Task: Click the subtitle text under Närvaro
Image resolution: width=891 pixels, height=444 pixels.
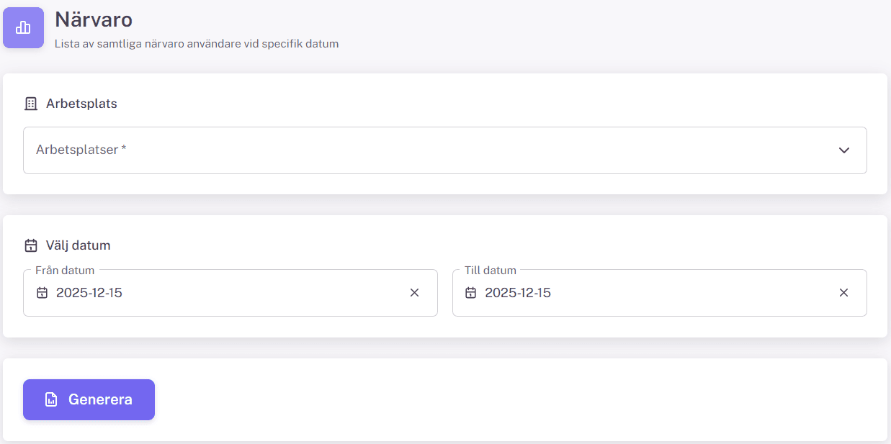Action: tap(197, 44)
